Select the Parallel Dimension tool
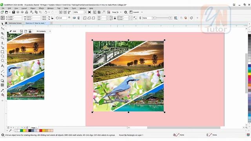Image resolution: width=251 pixels, height=141 pixels. click(2, 71)
